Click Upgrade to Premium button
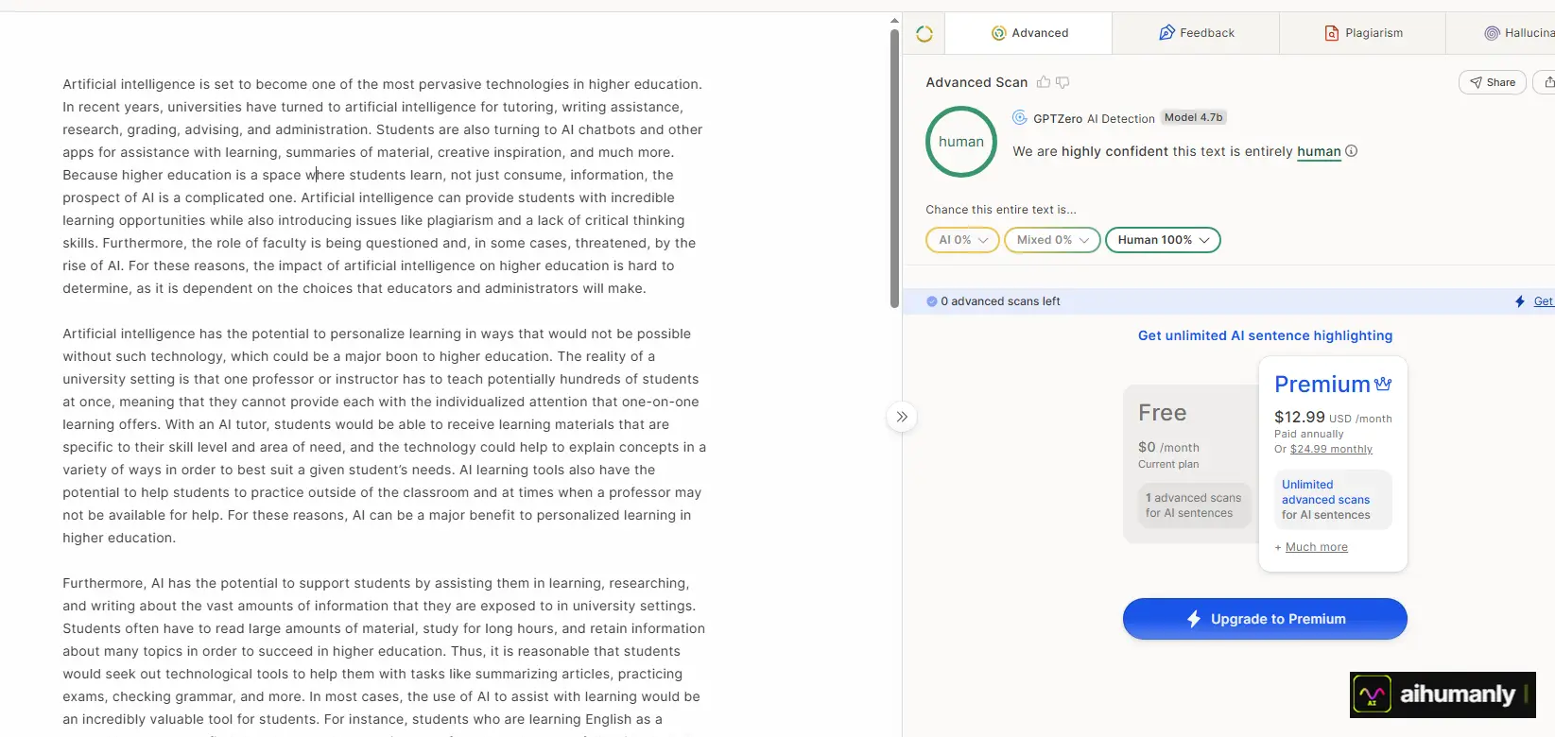Viewport: 1555px width, 737px height. point(1265,619)
